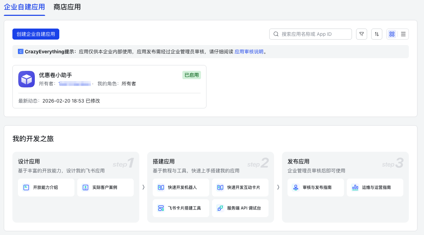
Task: Open the 商店应用 tab
Action: tap(67, 7)
